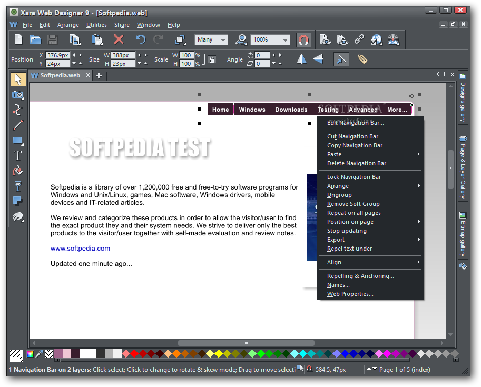Select the Text tool
The height and width of the screenshot is (387, 481).
[18, 155]
